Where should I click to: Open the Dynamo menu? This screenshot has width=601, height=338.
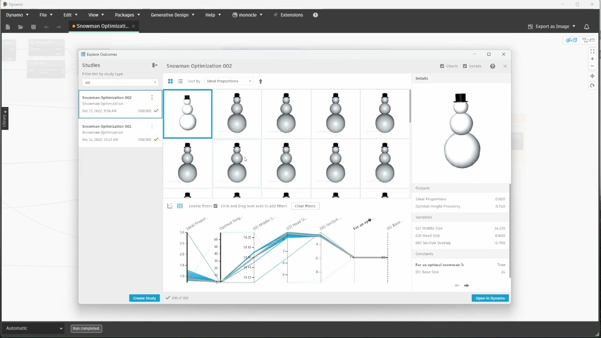pyautogui.click(x=17, y=15)
